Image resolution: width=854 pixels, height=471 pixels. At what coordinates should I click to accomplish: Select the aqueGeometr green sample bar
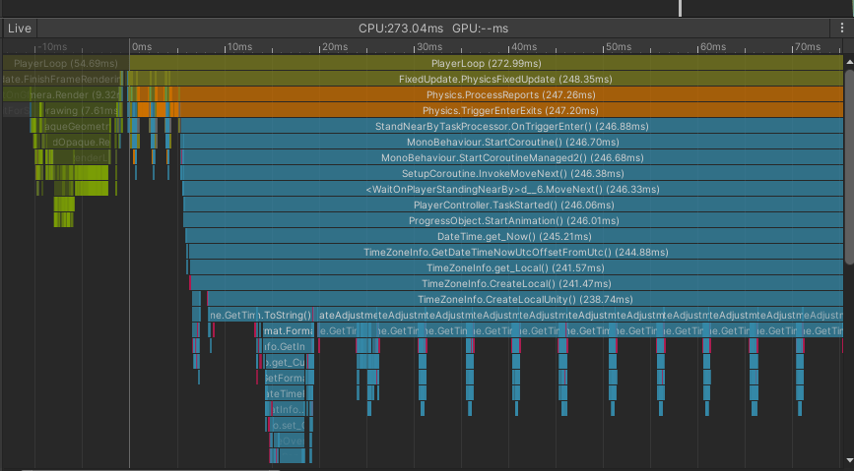pos(76,126)
